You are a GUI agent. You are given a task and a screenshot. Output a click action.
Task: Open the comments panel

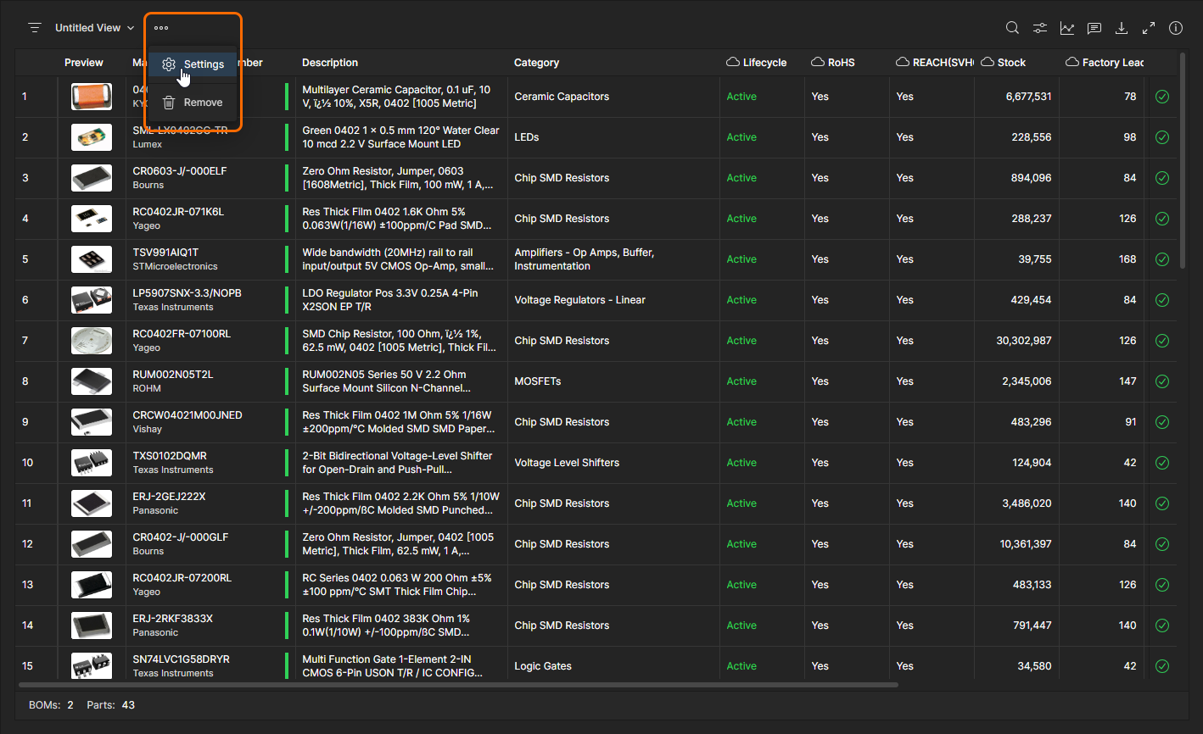(x=1094, y=28)
